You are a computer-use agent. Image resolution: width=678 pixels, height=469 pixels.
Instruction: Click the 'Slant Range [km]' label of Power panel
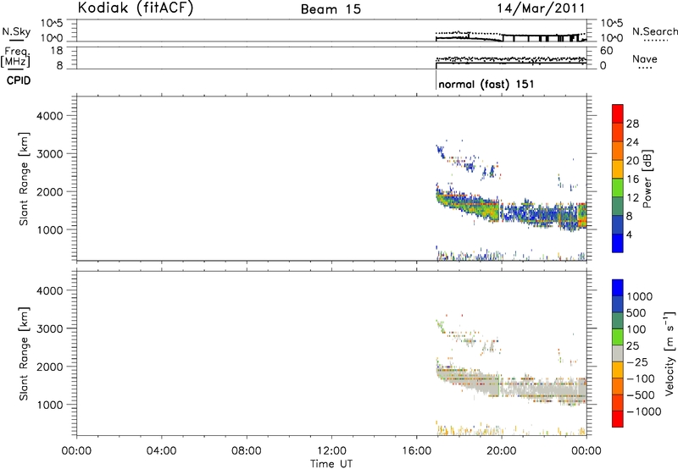coord(24,179)
